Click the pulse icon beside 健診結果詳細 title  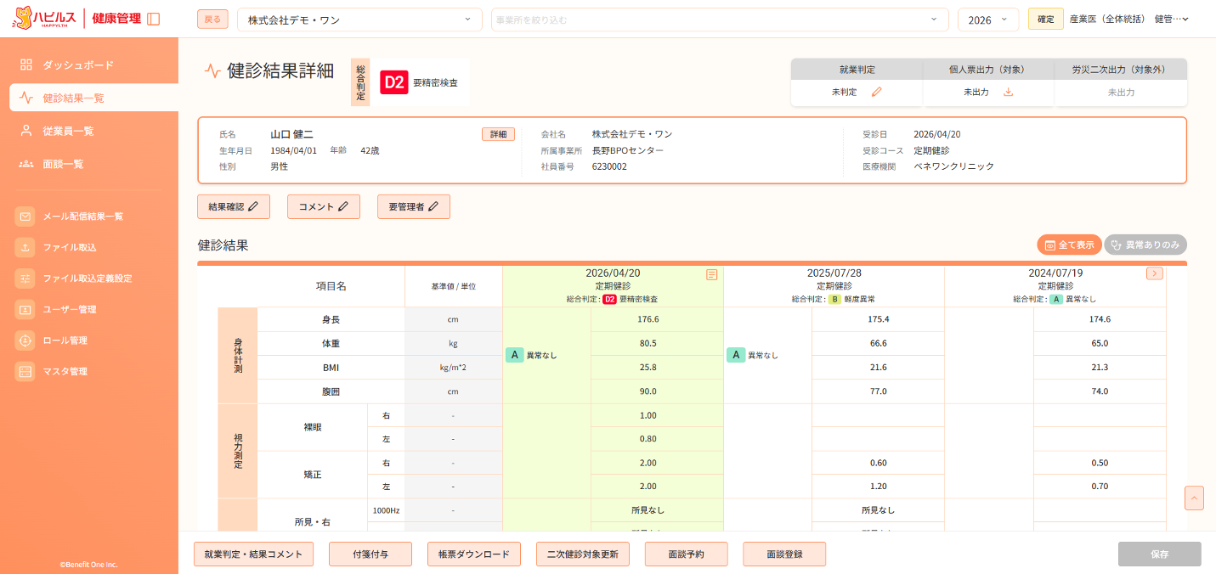(212, 71)
